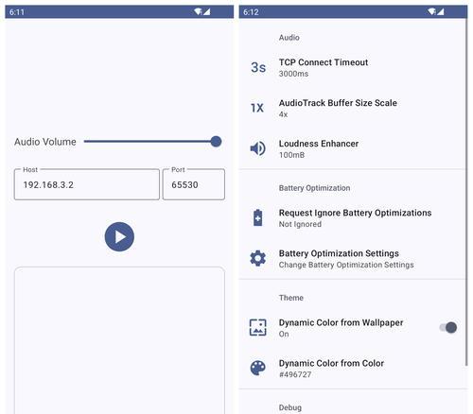Click the 3s TCP timeout icon
The image size is (473, 414).
point(258,67)
